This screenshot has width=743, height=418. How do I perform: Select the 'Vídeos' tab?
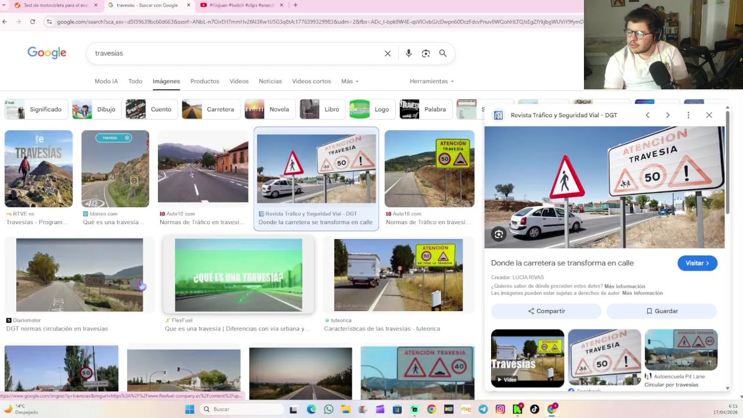tap(239, 81)
